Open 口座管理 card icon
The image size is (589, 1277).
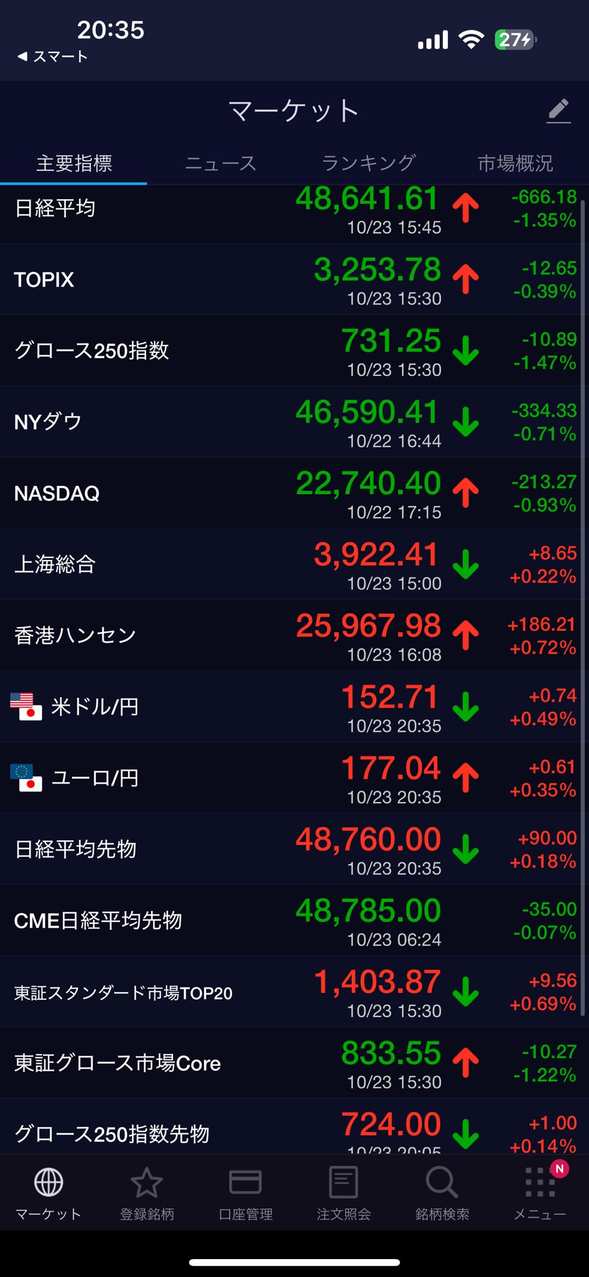point(245,1183)
